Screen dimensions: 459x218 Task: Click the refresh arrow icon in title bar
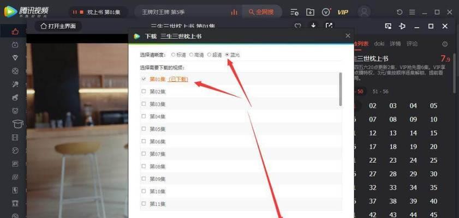pos(400,13)
